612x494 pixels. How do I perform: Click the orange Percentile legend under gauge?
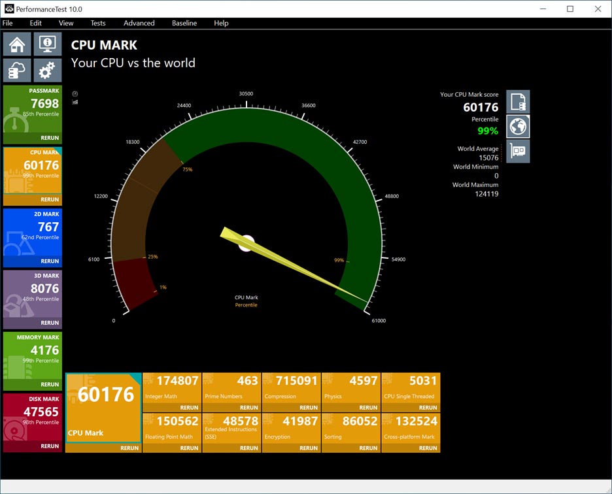(246, 305)
